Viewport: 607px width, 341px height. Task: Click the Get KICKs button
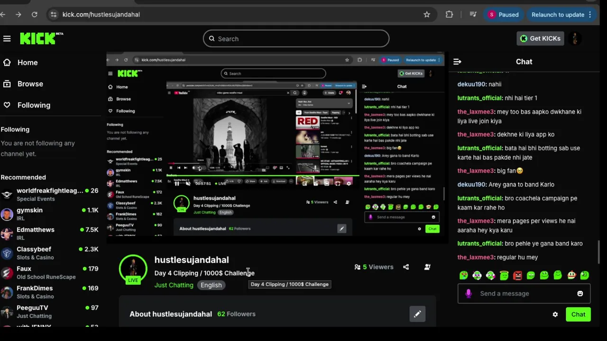click(x=541, y=38)
